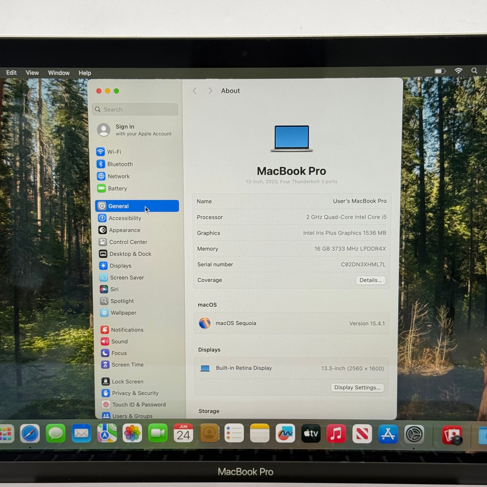Open Notifications settings
Image resolution: width=487 pixels, height=487 pixels.
pyautogui.click(x=122, y=330)
